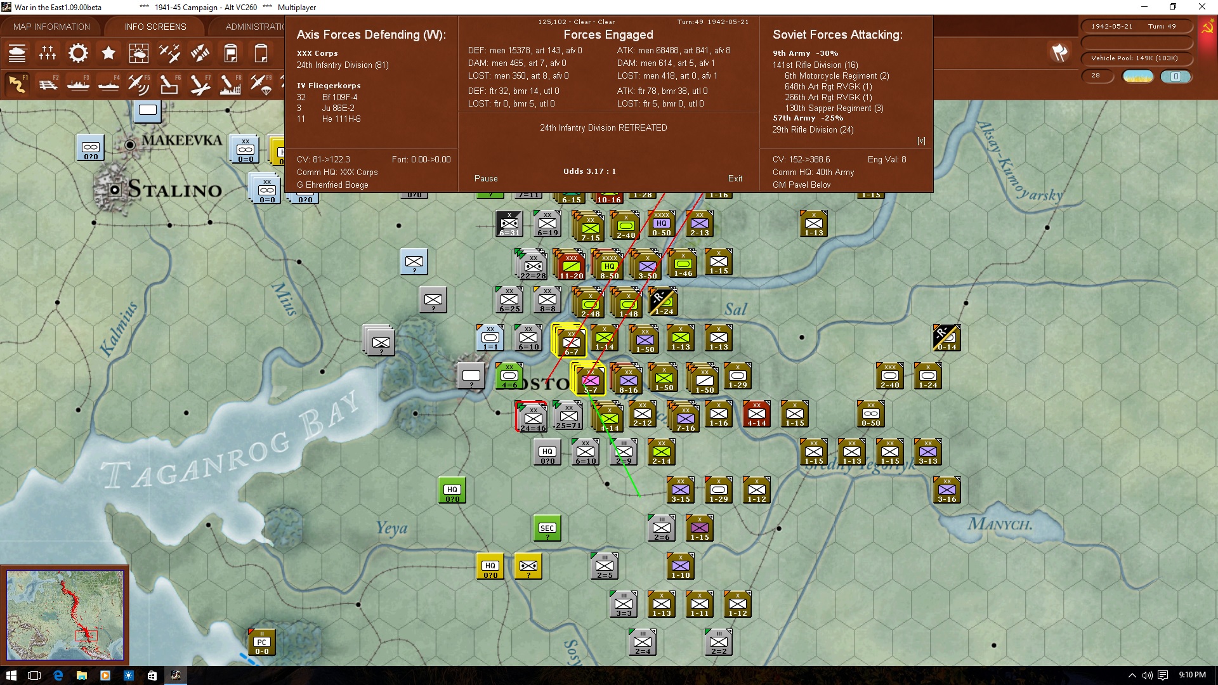Open the MAP INFORMATION tab

coord(51,27)
